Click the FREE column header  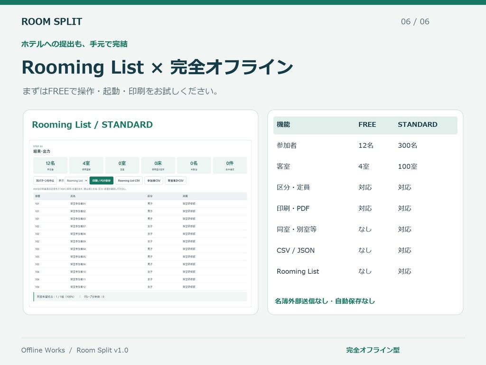coord(367,125)
